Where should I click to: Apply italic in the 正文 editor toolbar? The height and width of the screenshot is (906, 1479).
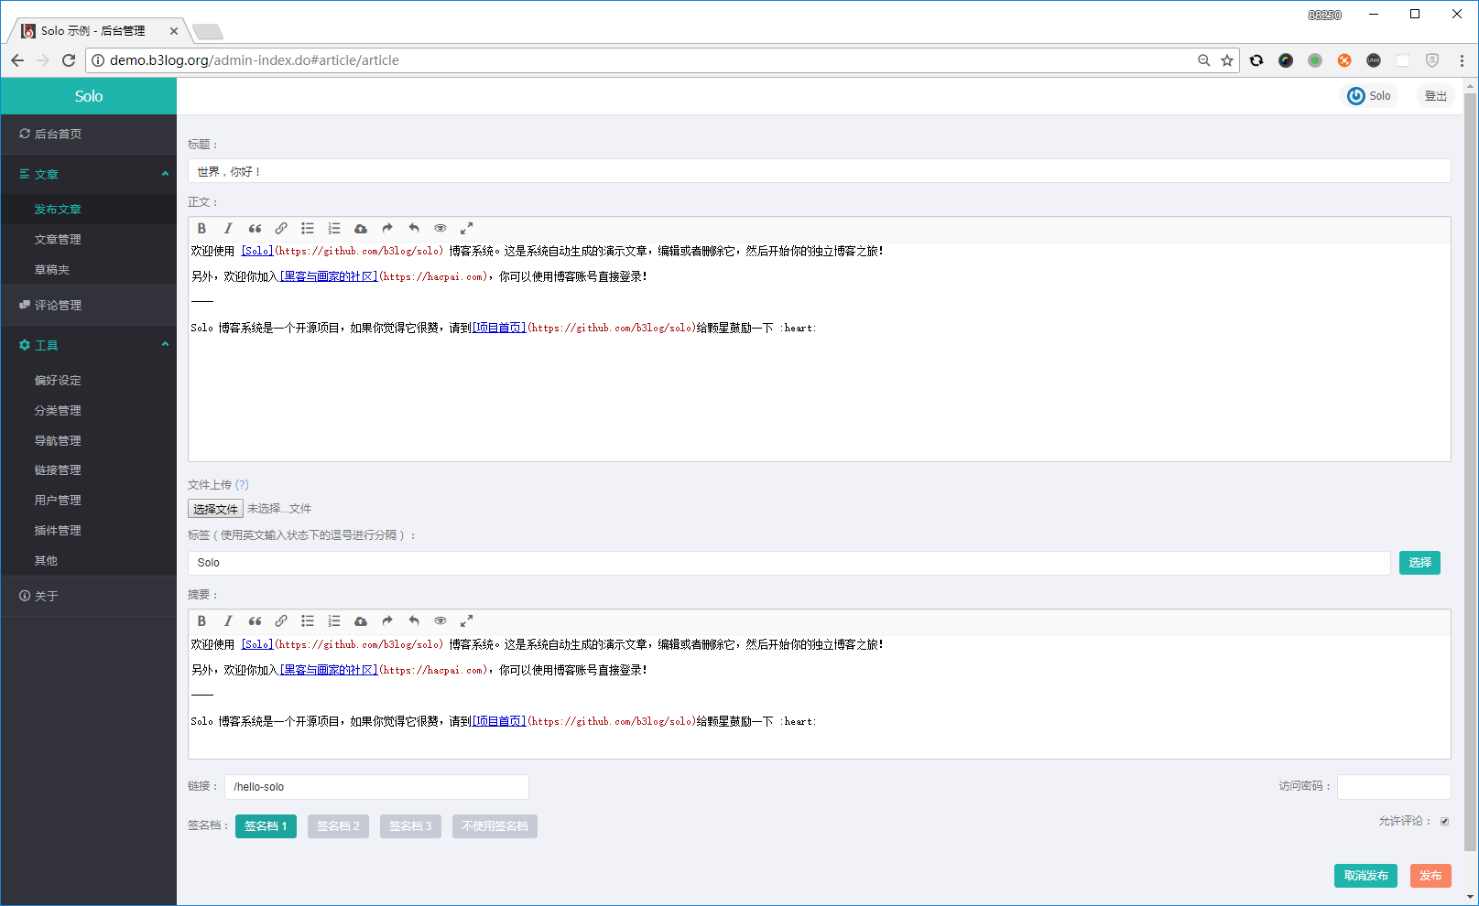[228, 229]
